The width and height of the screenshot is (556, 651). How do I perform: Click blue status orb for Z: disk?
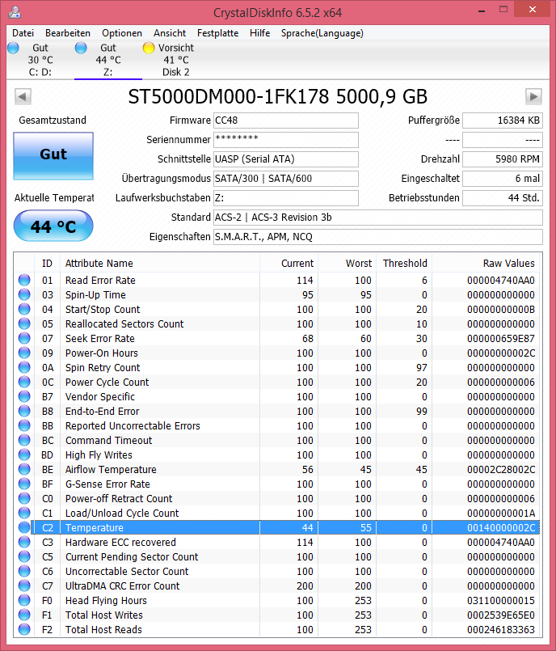pyautogui.click(x=81, y=48)
